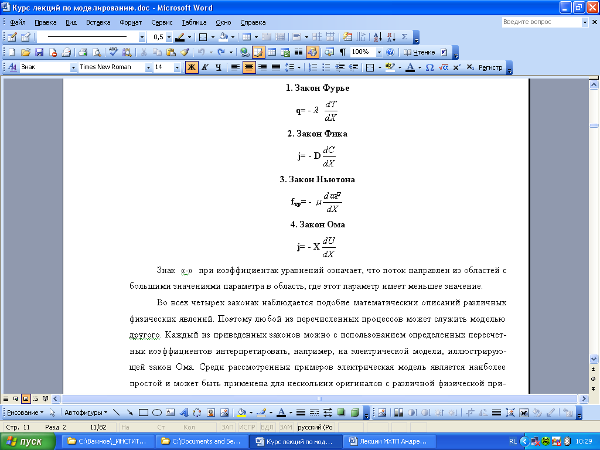Choose fill color bucket on drawing toolbar
600x450 pixels.
[x=241, y=412]
